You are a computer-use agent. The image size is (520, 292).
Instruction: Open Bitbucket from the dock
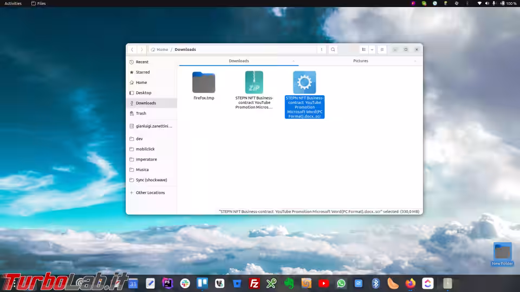[x=237, y=283]
